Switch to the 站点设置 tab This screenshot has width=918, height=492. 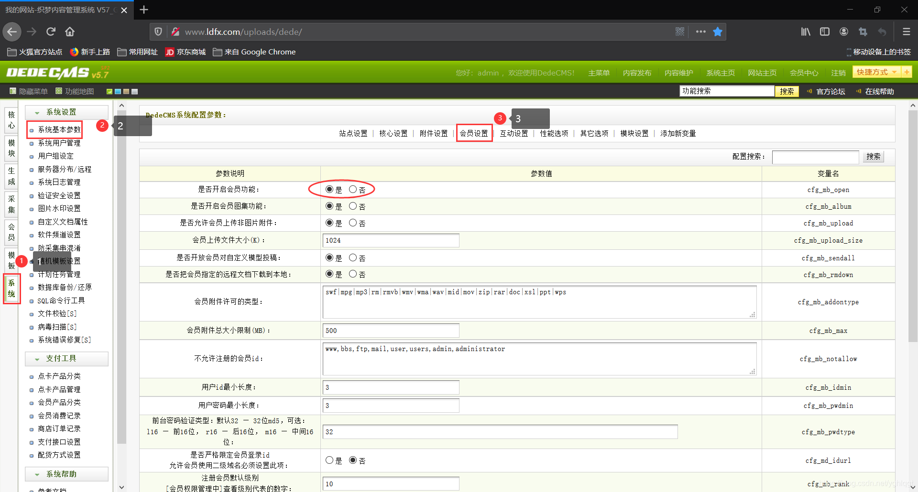click(353, 134)
